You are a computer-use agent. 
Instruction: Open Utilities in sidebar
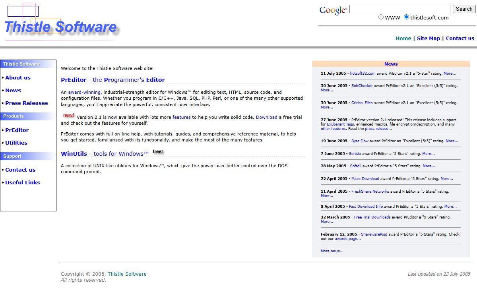(16, 143)
